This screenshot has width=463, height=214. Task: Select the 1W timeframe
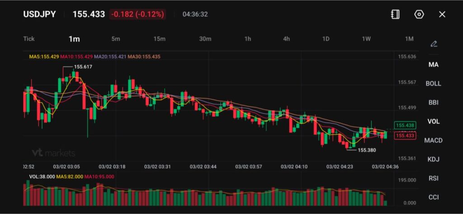366,39
